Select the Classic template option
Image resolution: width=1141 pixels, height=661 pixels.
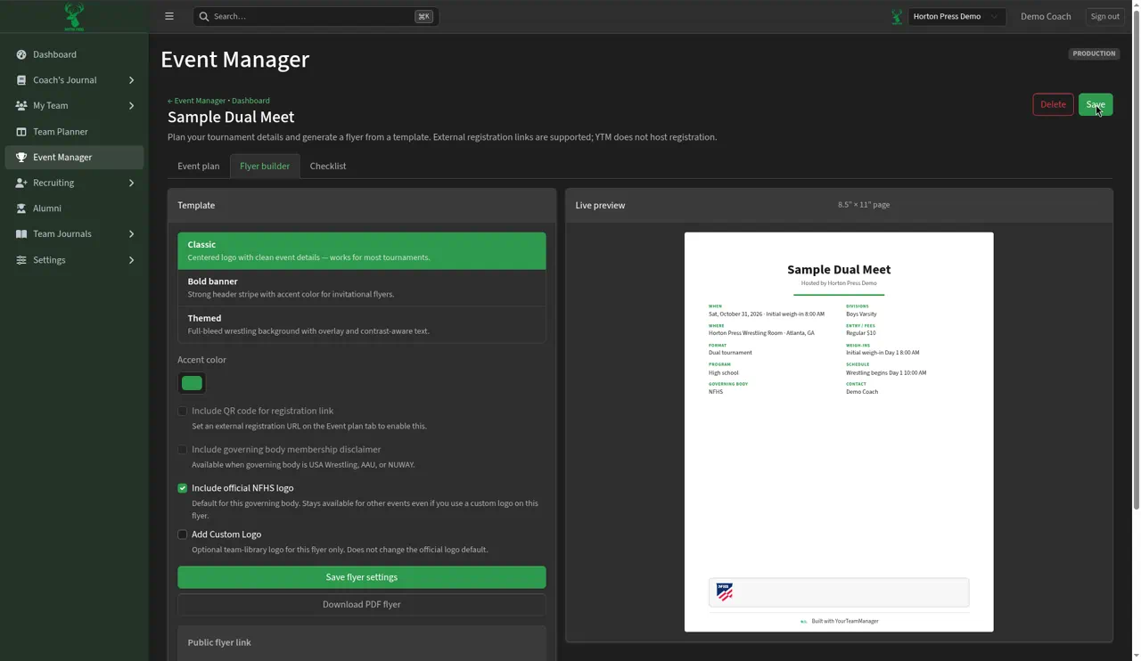coord(362,250)
